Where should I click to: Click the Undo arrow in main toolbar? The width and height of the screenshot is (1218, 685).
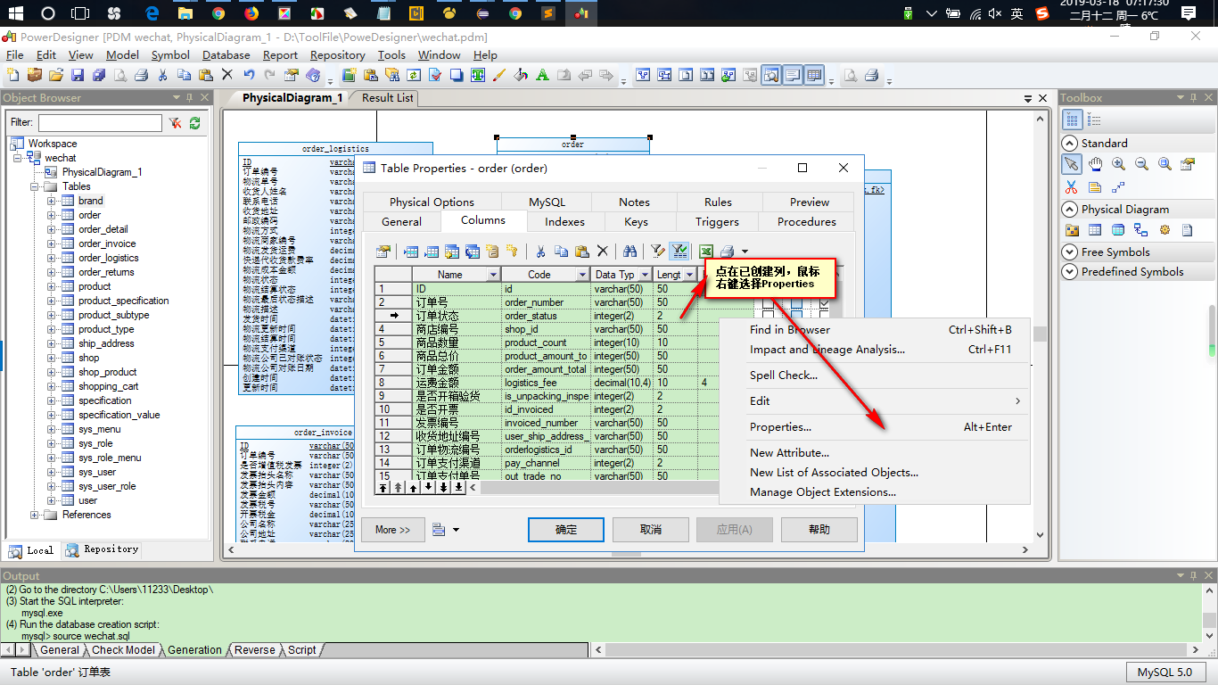click(249, 76)
